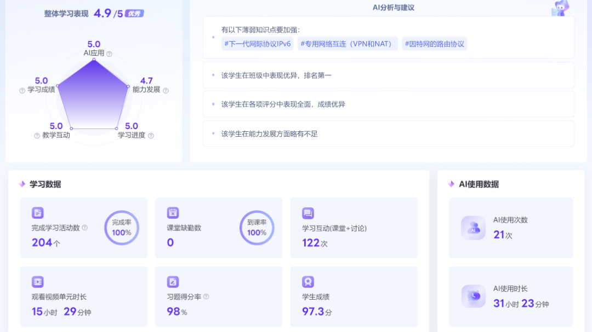Select the #因特网的路由协议 tag
The height and width of the screenshot is (332, 592).
tap(434, 44)
